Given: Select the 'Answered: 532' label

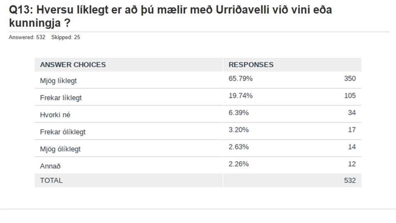Looking at the screenshot, I should [27, 37].
